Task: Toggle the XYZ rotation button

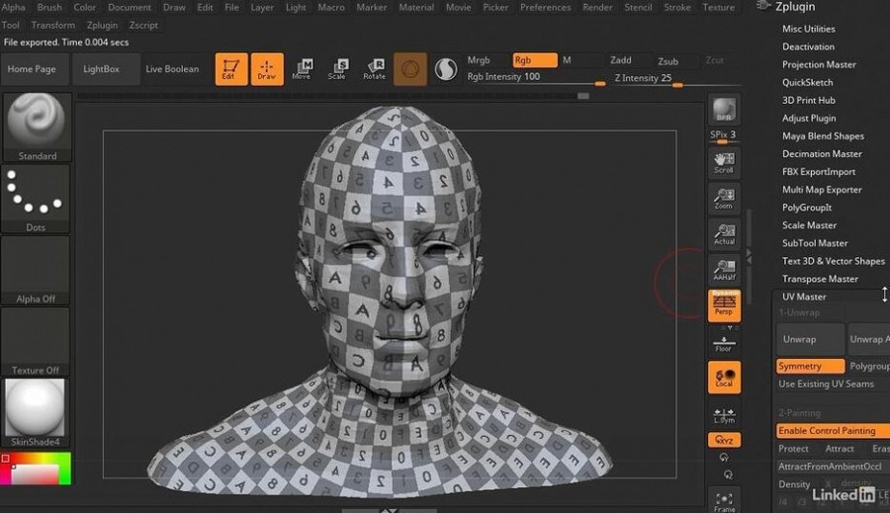Action: click(724, 440)
